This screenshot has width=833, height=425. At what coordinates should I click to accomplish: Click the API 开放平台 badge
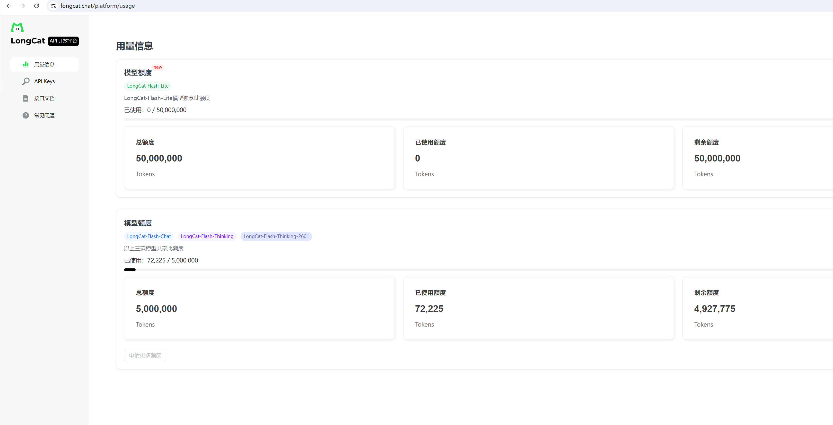[x=63, y=41]
